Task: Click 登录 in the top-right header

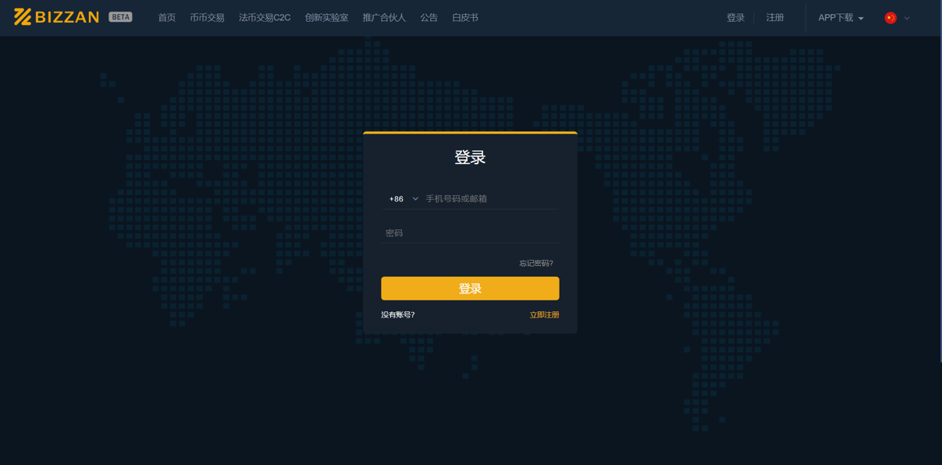Action: pyautogui.click(x=735, y=18)
